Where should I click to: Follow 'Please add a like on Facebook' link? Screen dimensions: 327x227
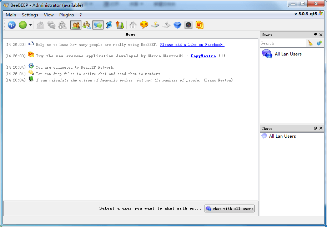click(192, 44)
